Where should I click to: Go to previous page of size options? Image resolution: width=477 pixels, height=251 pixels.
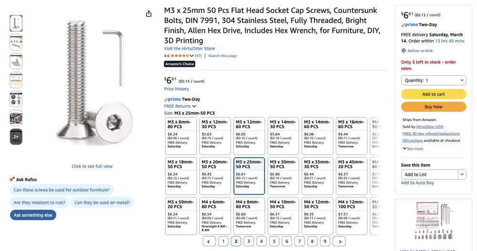[209, 241]
